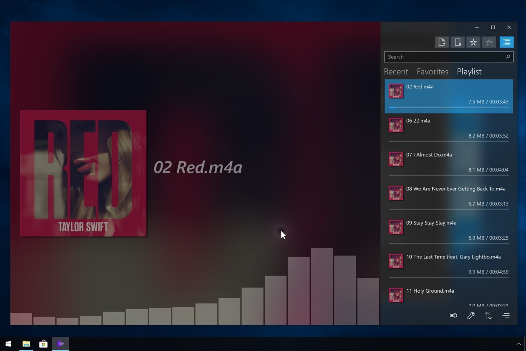Viewport: 526px width, 351px height.
Task: Open Microsoft Store from the taskbar
Action: click(x=43, y=344)
